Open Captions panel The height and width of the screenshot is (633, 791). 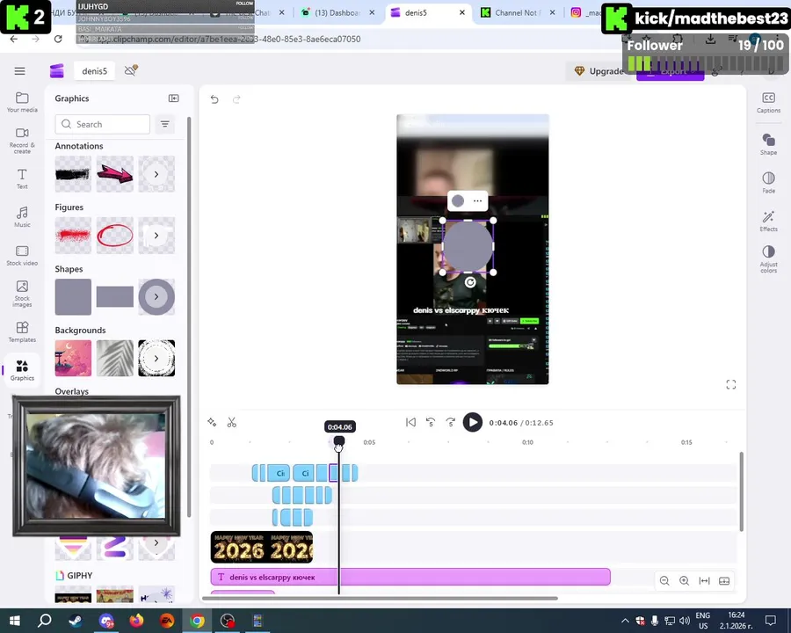click(768, 102)
